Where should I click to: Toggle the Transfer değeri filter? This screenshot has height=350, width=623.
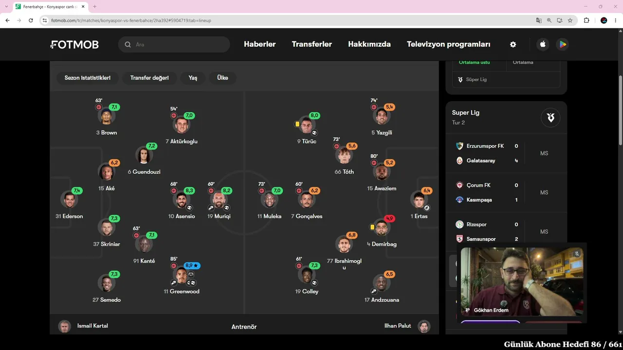coord(149,78)
